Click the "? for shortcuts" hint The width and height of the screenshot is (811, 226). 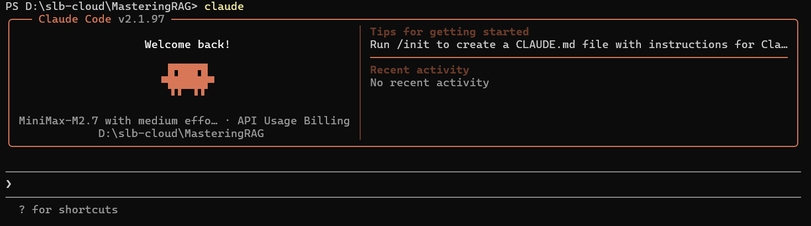click(x=69, y=210)
